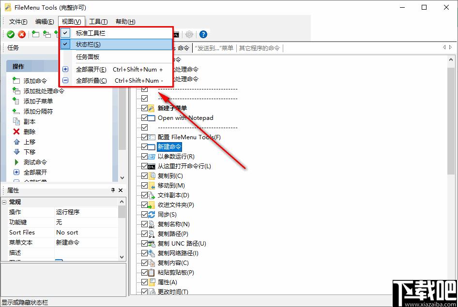Click the help question mark toolbar icon

pyautogui.click(x=203, y=34)
